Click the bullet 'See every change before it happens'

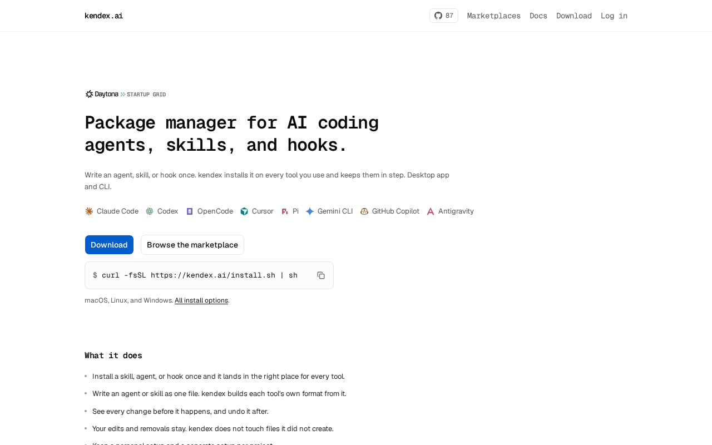pos(180,412)
